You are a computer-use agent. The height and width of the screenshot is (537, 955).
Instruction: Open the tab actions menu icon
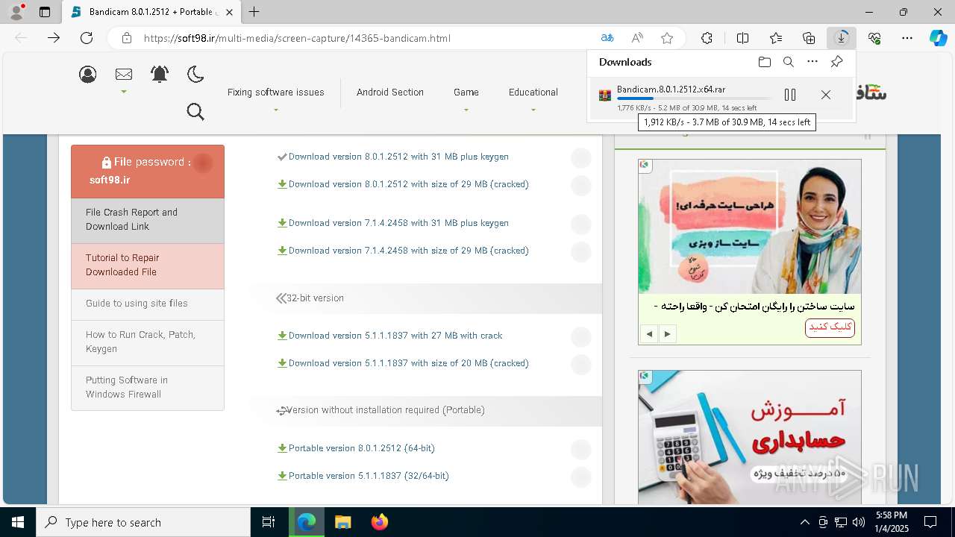[45, 12]
